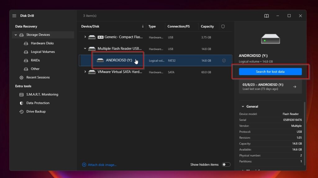The height and width of the screenshot is (178, 318).
Task: Expand VMware Virtual SATA Hard drive row
Action: click(85, 72)
